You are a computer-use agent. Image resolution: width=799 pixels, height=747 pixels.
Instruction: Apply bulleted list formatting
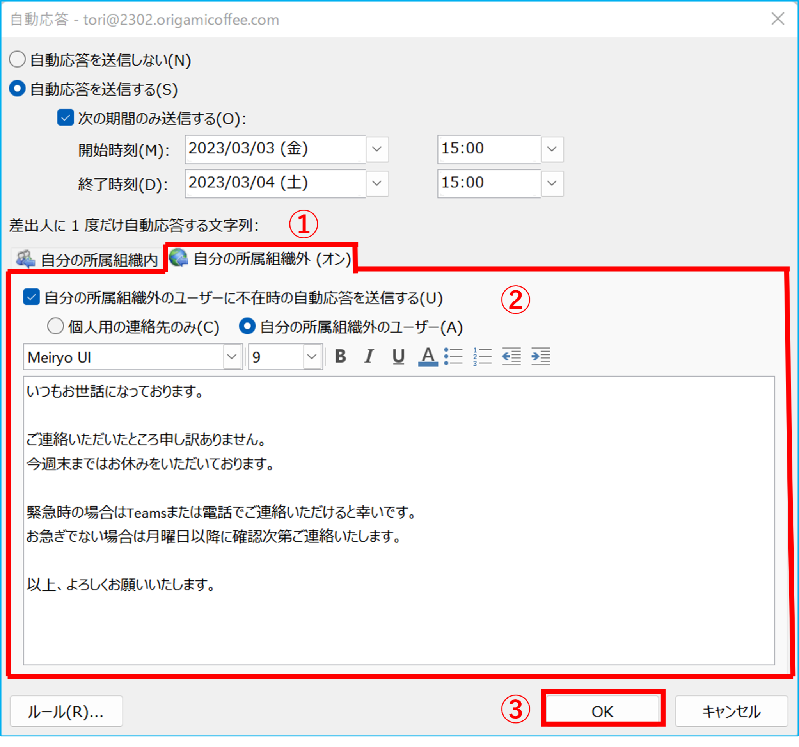pos(453,356)
